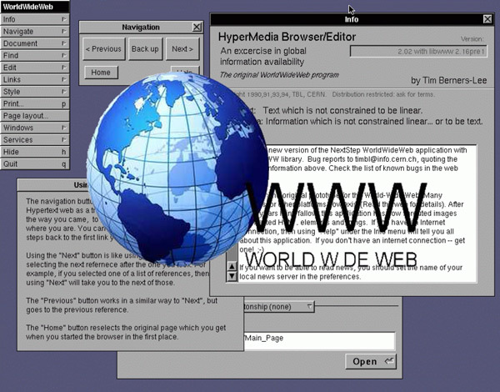This screenshot has height=392, width=500.
Task: Choose Print... from the menu
Action: [x=35, y=103]
